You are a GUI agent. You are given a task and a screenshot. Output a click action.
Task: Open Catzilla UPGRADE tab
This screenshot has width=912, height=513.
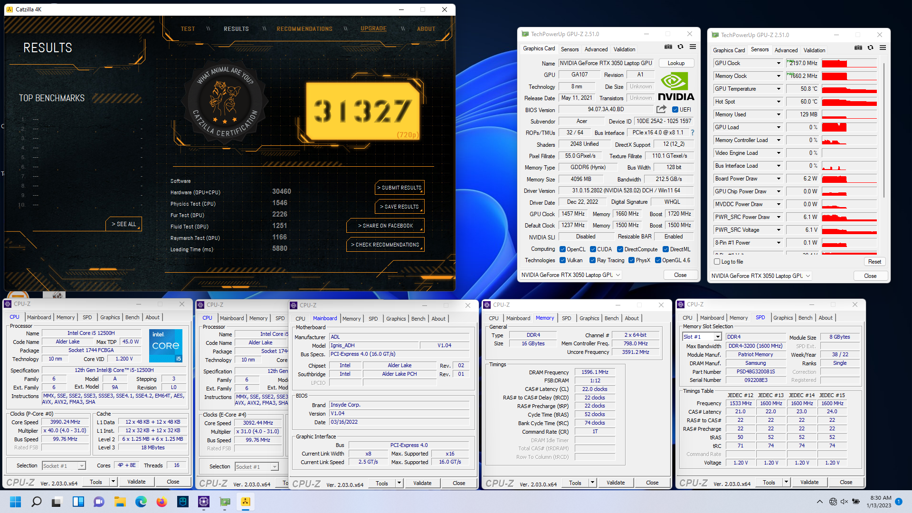373,28
